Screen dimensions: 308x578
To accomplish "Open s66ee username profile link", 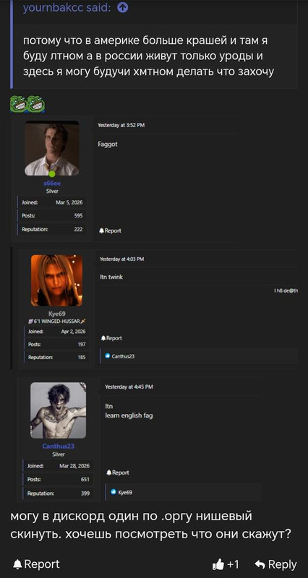I will point(52,184).
